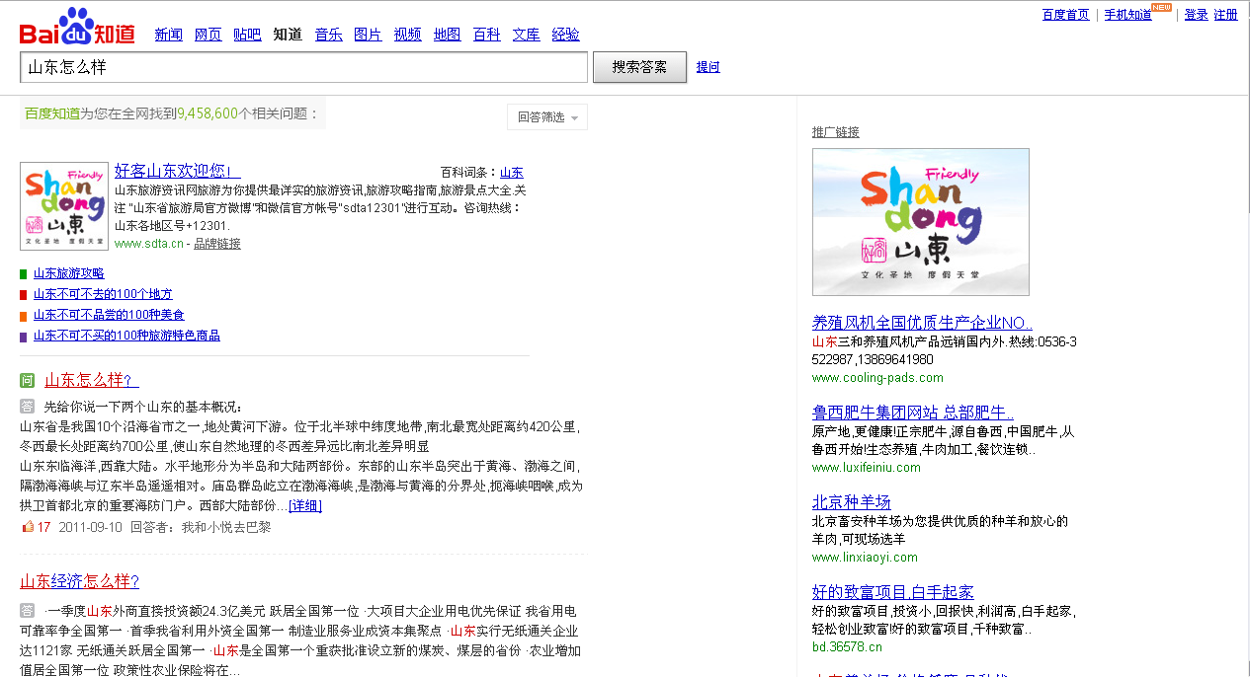Viewport: 1250px width, 677px height.
Task: Click the search input field with 山东怎么样
Action: 304,67
